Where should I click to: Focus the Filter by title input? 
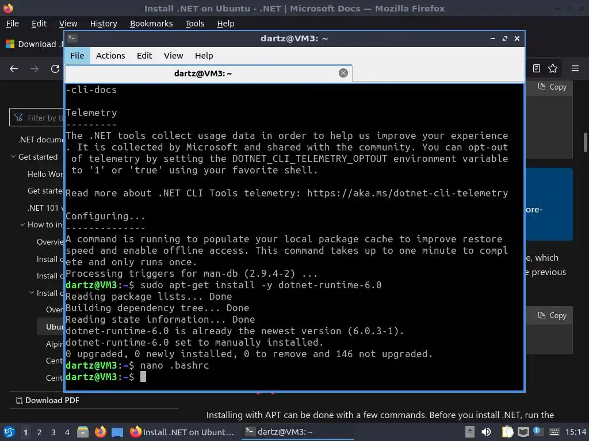[x=37, y=118]
